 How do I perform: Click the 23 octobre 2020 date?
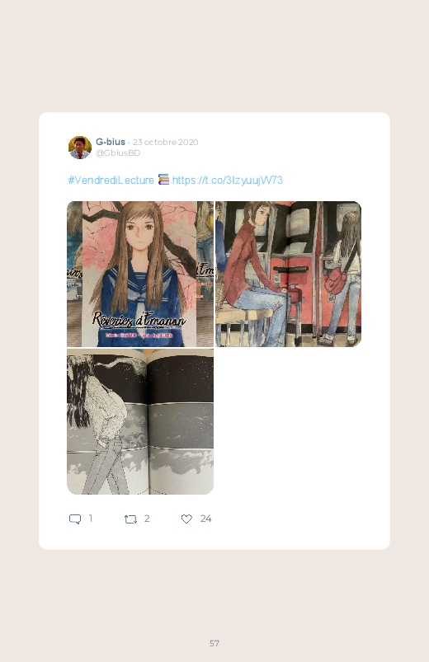(x=165, y=142)
